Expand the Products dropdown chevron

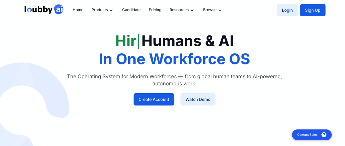pyautogui.click(x=111, y=10)
